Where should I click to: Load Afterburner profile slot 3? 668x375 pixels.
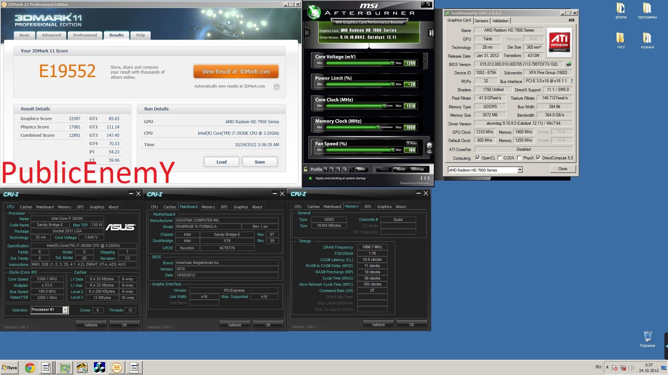339,169
